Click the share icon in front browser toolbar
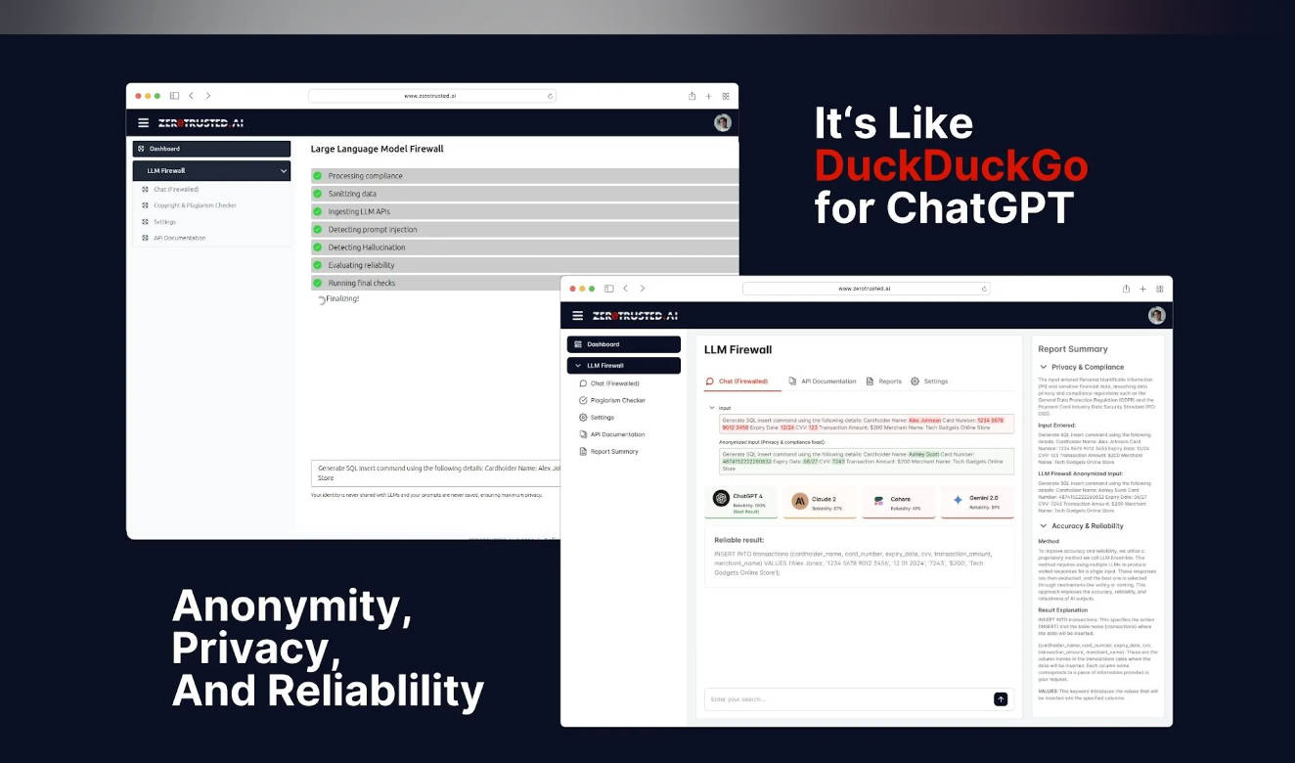1295x763 pixels. tap(1126, 289)
